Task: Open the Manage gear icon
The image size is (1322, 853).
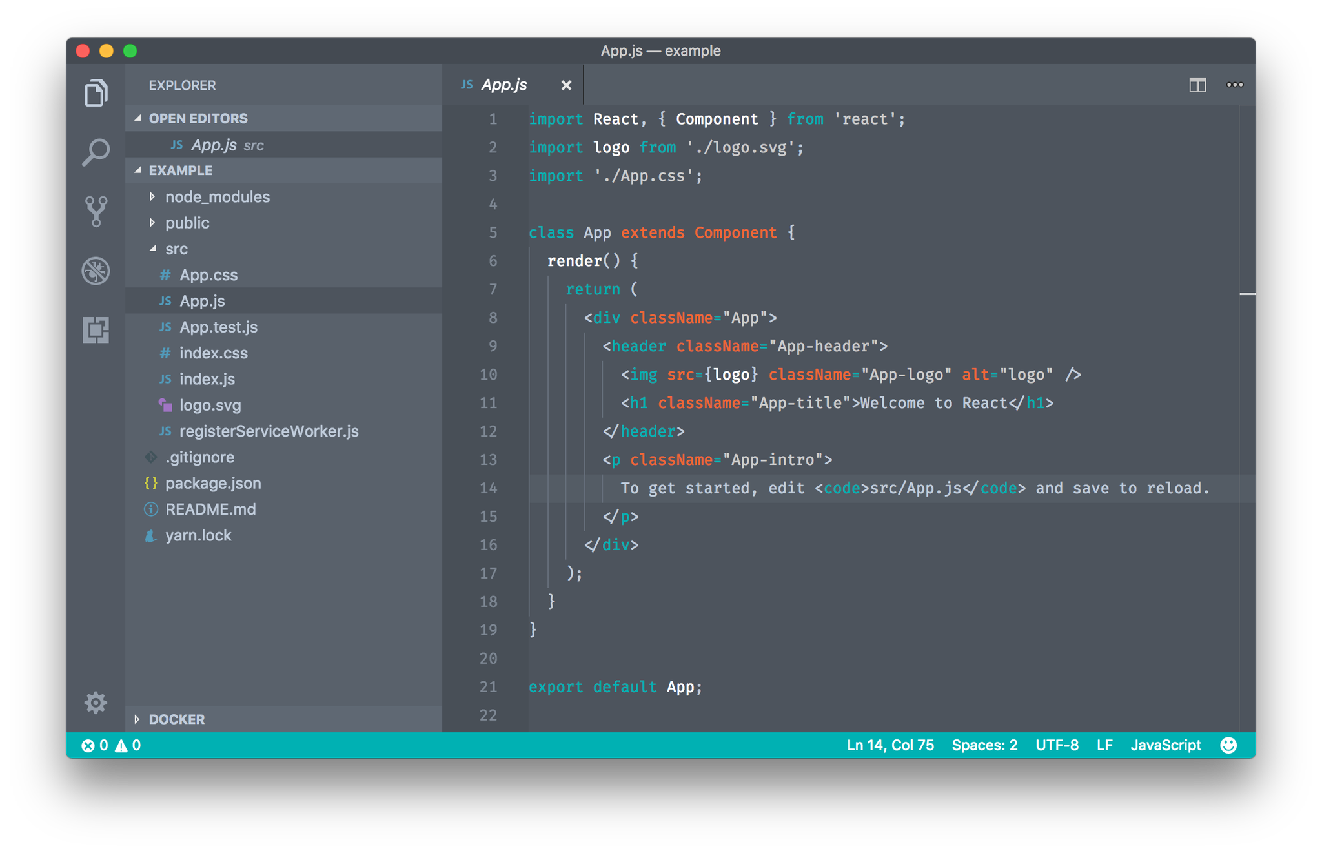Action: point(96,703)
